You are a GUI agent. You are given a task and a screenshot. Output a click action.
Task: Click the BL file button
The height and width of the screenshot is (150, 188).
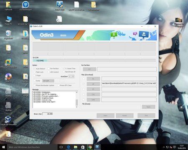point(93,79)
